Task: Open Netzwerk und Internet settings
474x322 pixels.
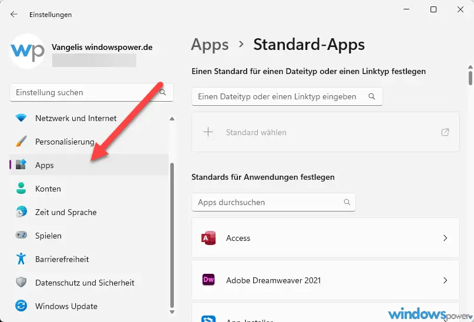Action: point(89,118)
